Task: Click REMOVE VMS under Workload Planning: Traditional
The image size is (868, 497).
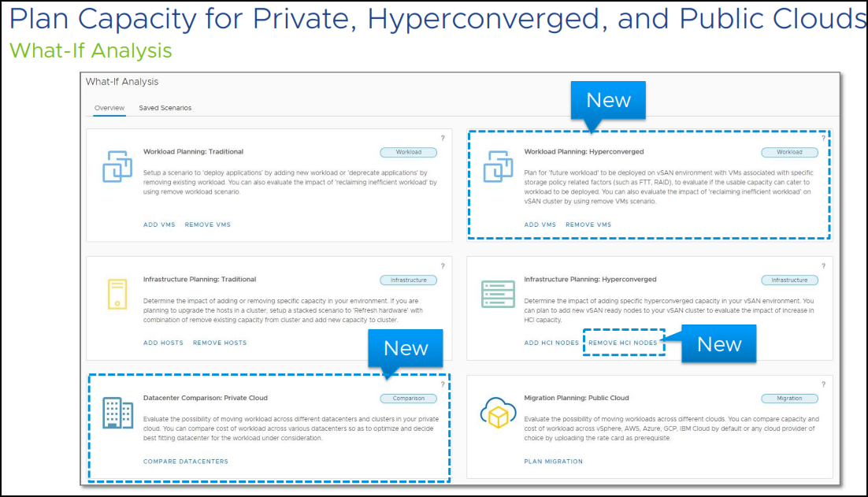Action: coord(208,224)
